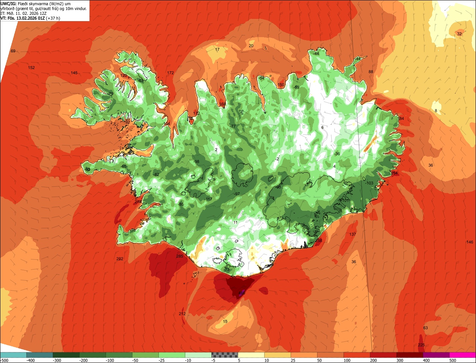
Task: Click the flux value '-59' in the north
Action: pos(296,87)
